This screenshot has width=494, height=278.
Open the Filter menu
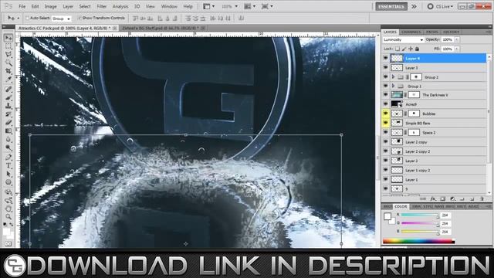101,6
